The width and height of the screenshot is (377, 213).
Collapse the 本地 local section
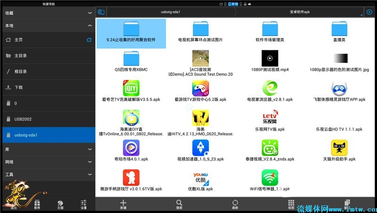click(90, 26)
